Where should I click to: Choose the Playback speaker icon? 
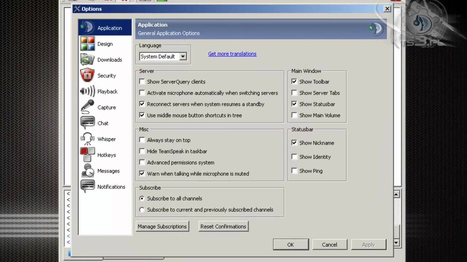point(87,91)
